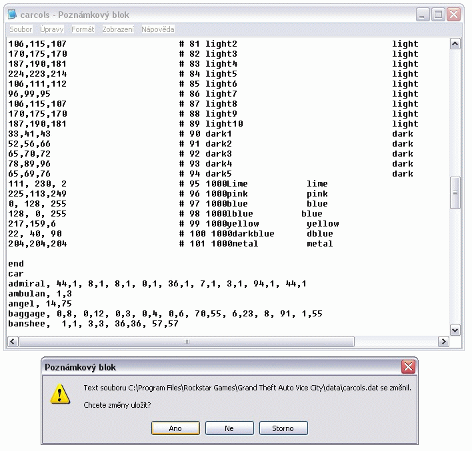The height and width of the screenshot is (451, 472).
Task: Open the Nápověda menu
Action: (x=158, y=29)
